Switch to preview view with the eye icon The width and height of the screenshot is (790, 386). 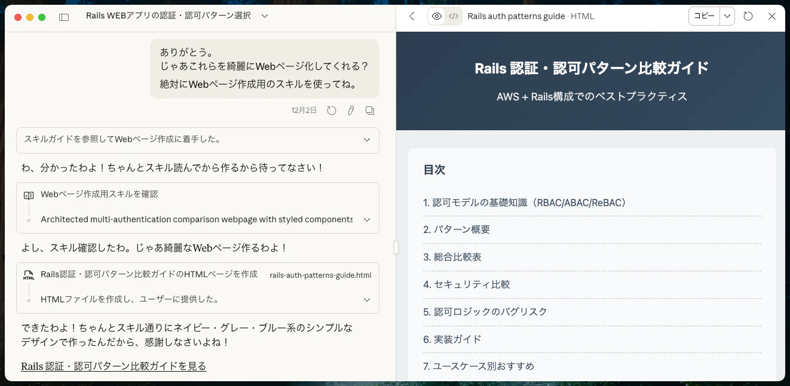[x=437, y=17]
